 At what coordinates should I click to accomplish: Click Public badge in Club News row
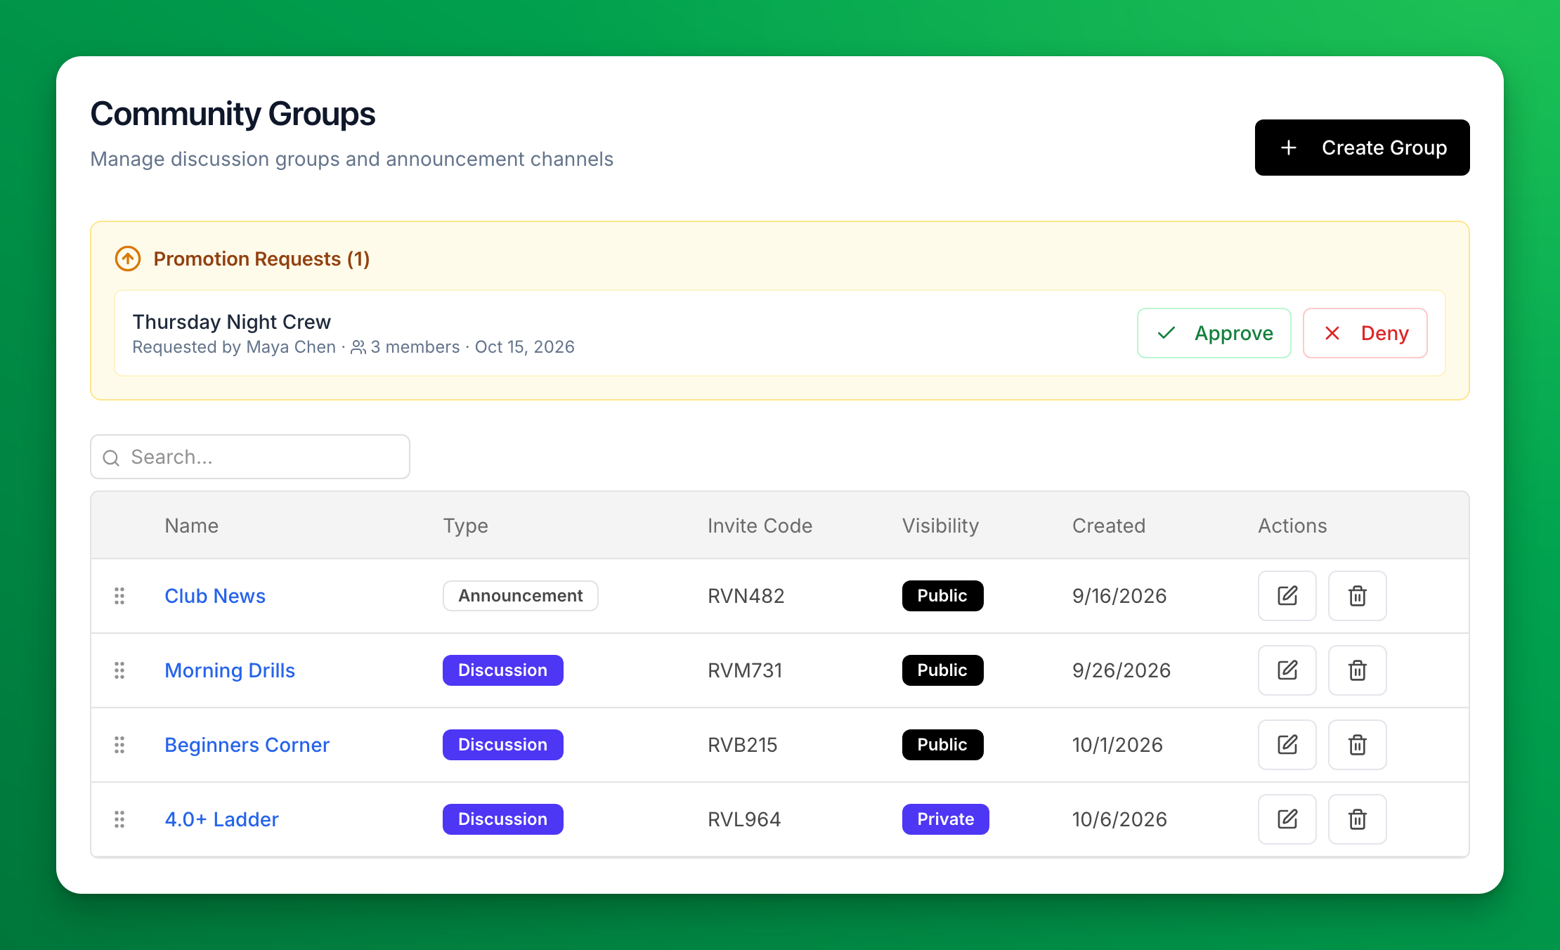943,596
